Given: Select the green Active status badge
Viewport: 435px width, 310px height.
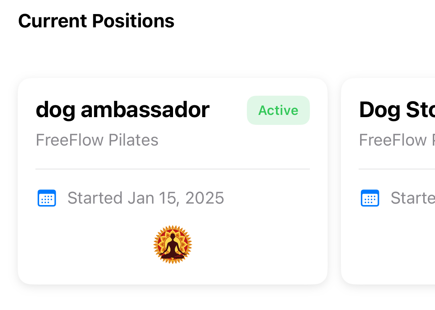Looking at the screenshot, I should click(278, 110).
